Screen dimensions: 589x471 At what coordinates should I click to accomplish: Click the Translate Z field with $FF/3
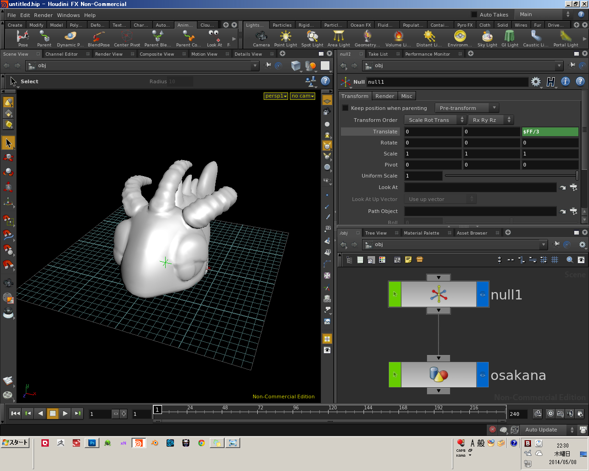550,132
